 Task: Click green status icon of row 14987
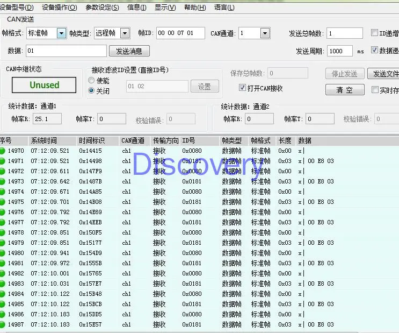point(2,324)
